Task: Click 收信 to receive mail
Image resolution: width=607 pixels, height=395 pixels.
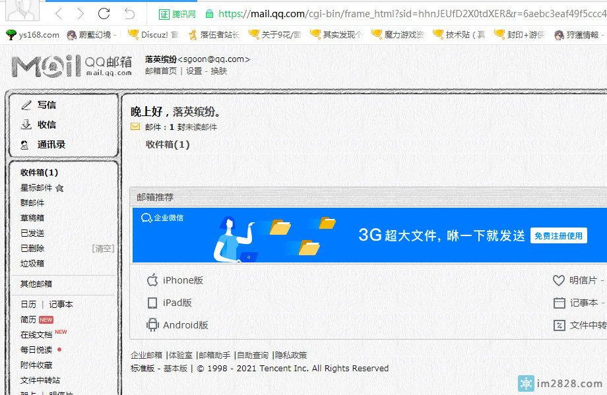Action: point(46,125)
